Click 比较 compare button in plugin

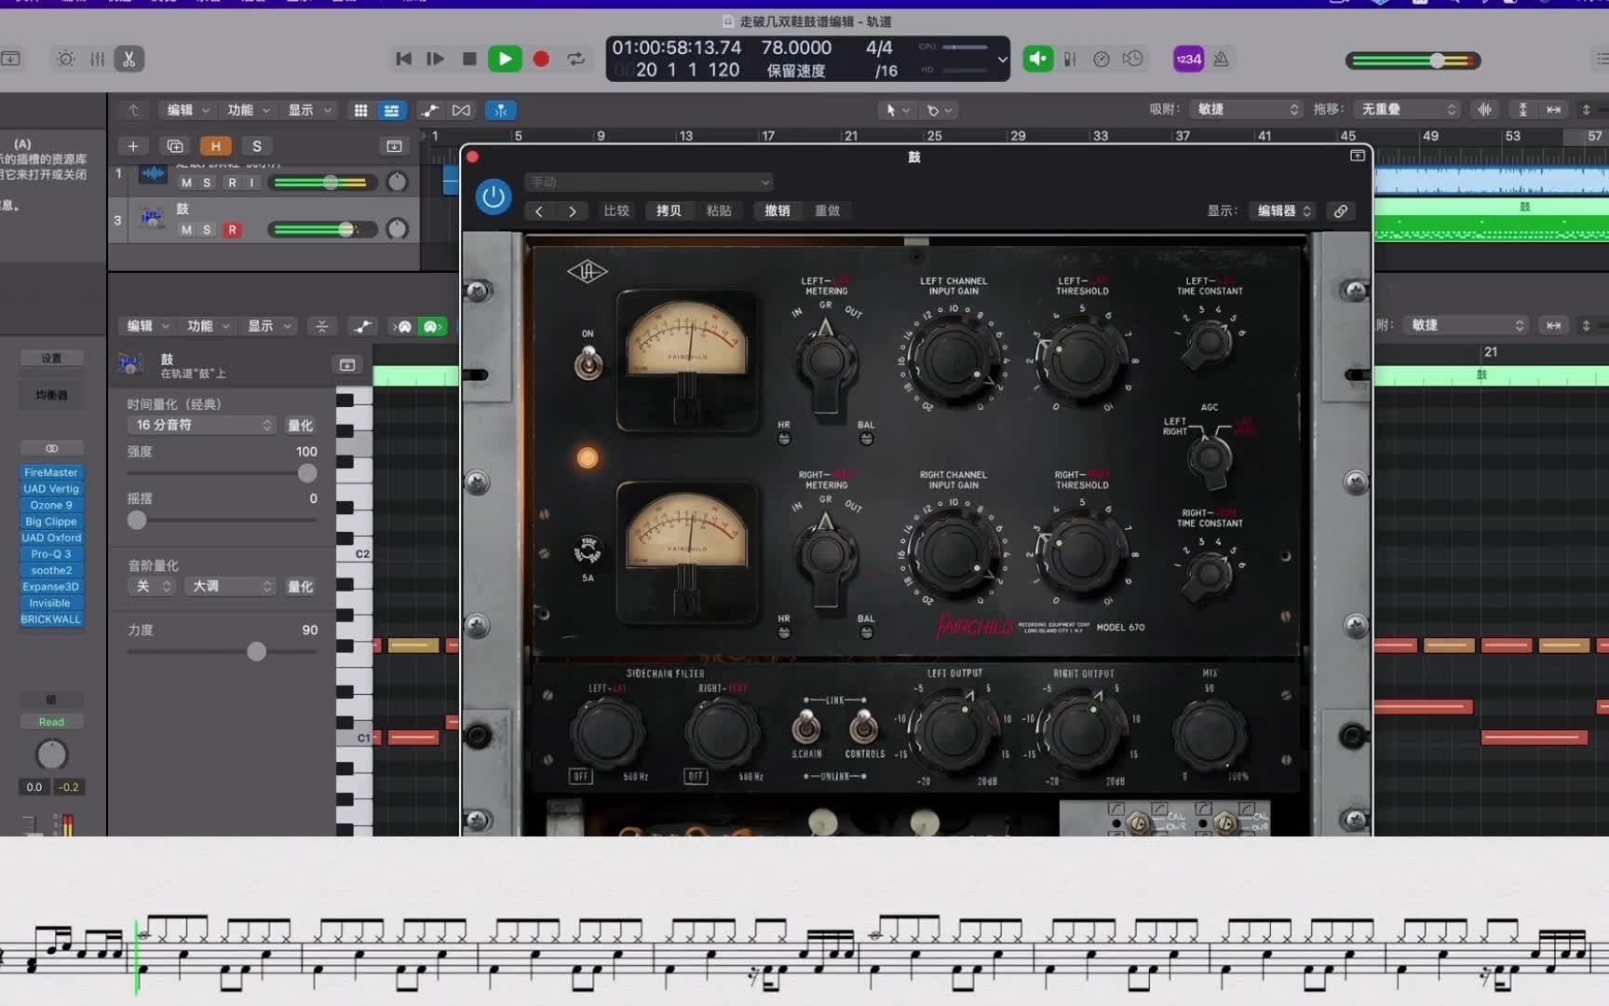[616, 211]
